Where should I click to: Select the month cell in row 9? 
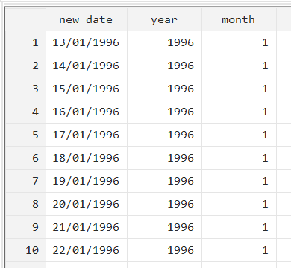239,227
